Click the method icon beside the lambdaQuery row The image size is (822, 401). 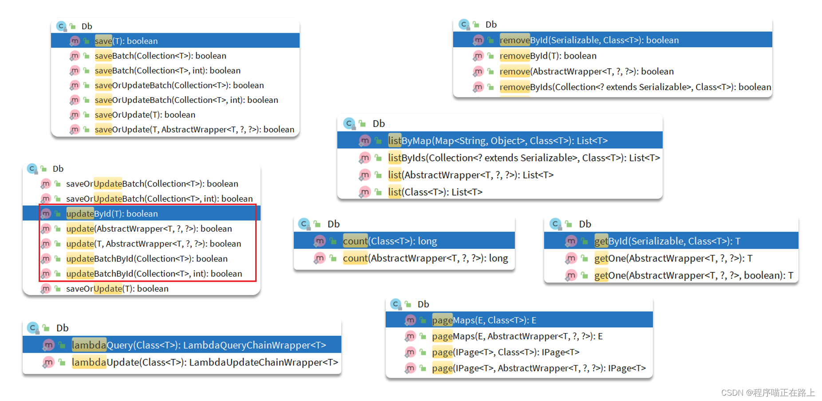[x=48, y=345]
